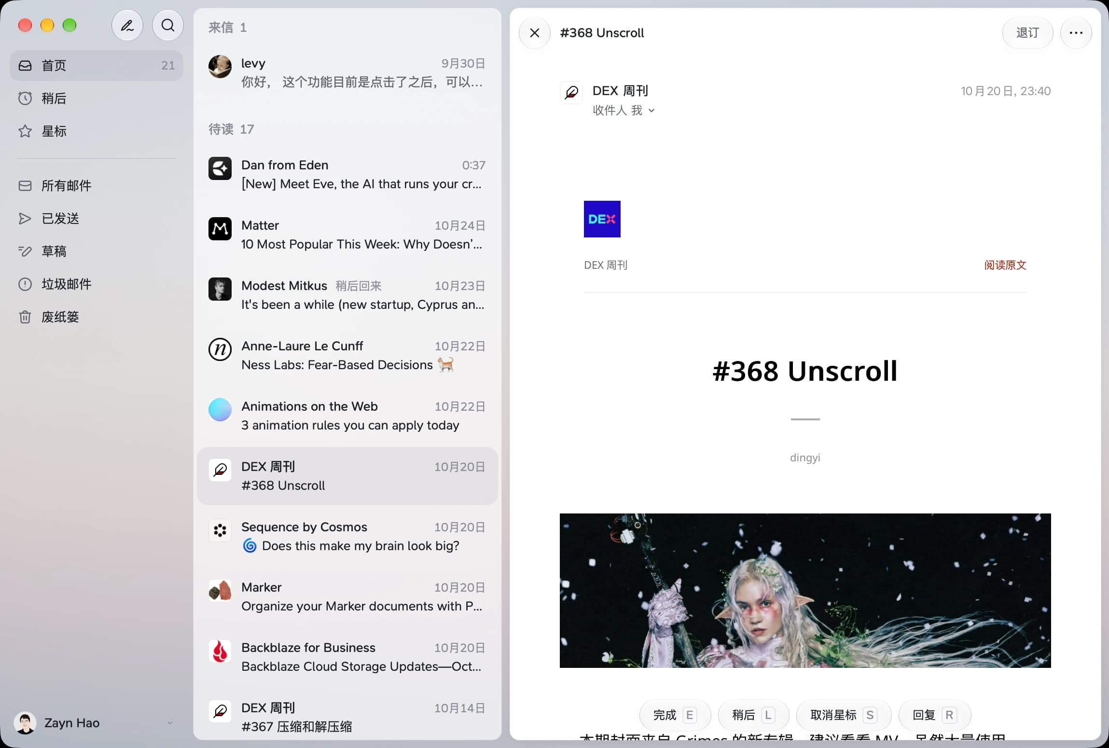Click the Grimes cover image

[x=805, y=591]
